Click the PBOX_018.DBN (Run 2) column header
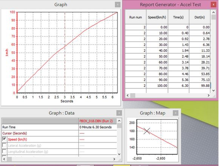Image resolution: width=219 pixels, height=166 pixels. tap(97, 121)
